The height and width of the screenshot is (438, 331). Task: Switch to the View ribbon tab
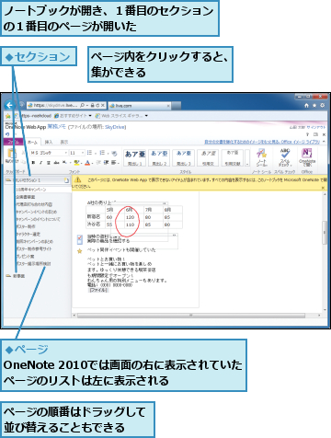(x=64, y=142)
